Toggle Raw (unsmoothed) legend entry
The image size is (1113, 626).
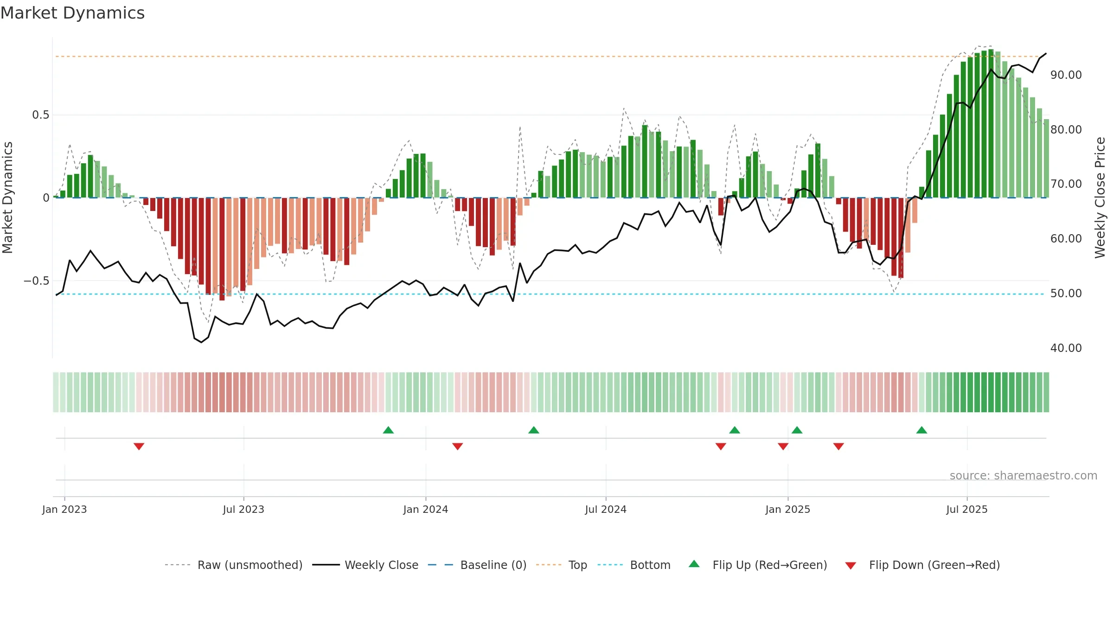click(234, 565)
